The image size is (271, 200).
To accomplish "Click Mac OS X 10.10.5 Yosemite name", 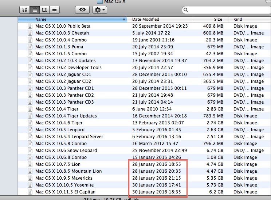I will pos(64,185).
